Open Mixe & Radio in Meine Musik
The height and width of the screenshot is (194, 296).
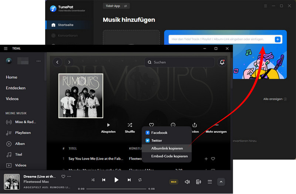tap(21, 122)
